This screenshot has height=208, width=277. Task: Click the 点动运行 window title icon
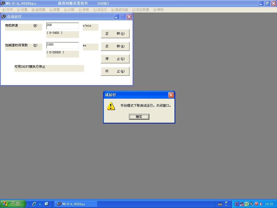[4, 17]
